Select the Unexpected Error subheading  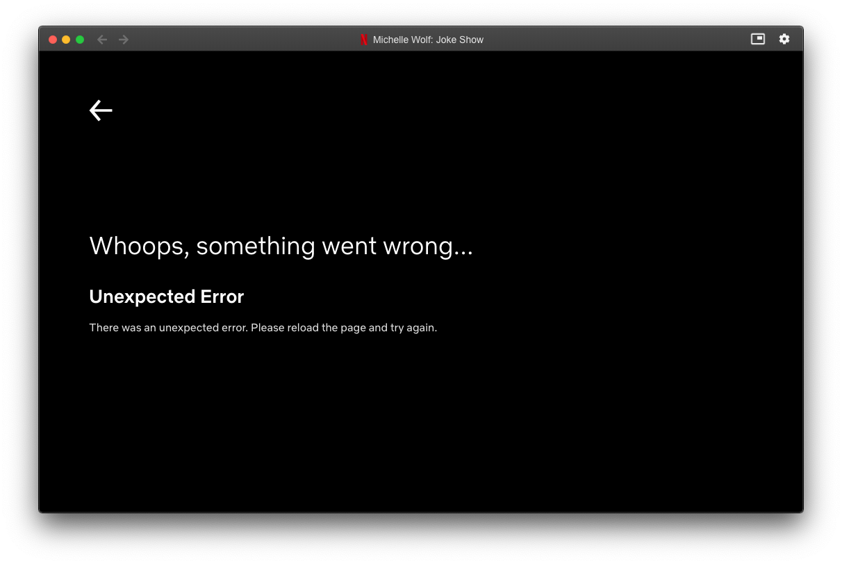click(167, 297)
